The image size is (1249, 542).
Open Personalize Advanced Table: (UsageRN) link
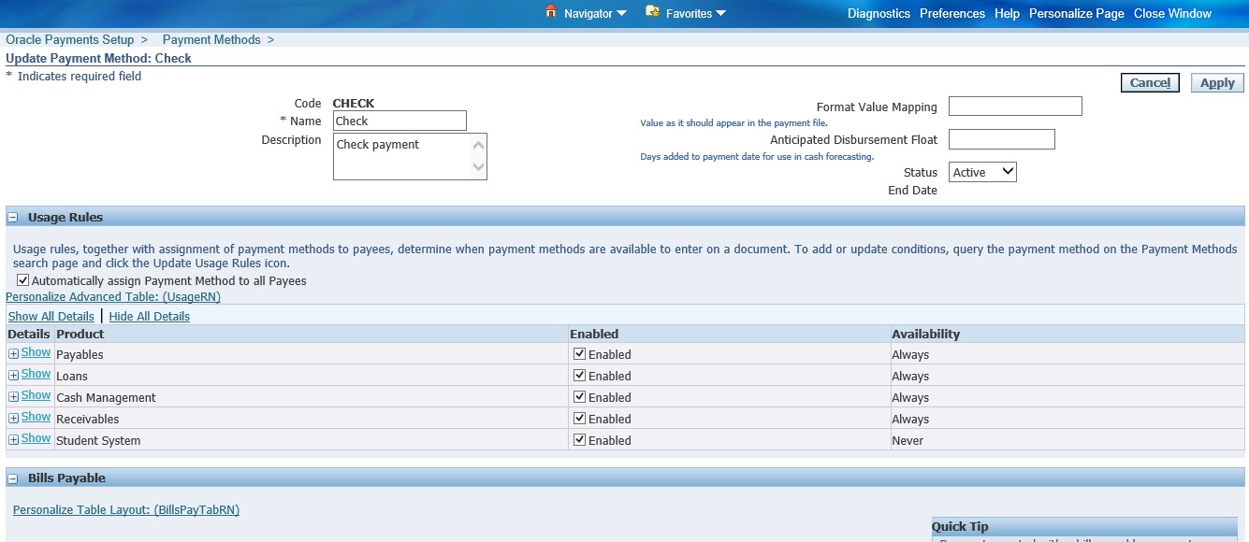tap(111, 296)
